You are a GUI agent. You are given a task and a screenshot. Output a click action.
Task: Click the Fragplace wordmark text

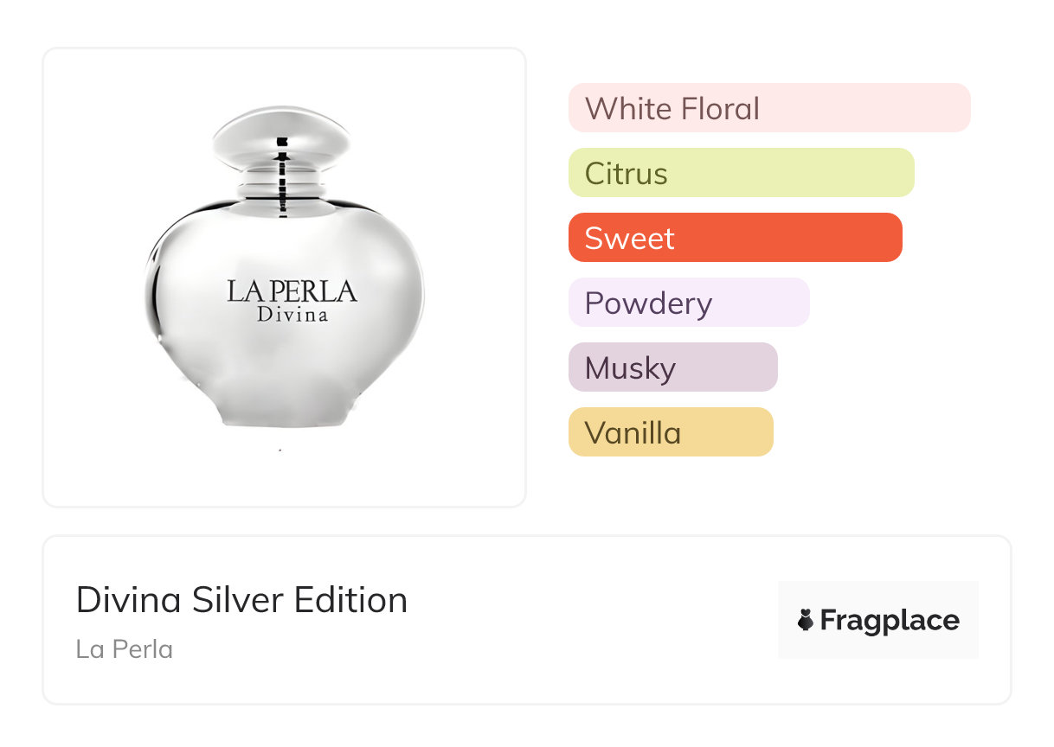890,620
